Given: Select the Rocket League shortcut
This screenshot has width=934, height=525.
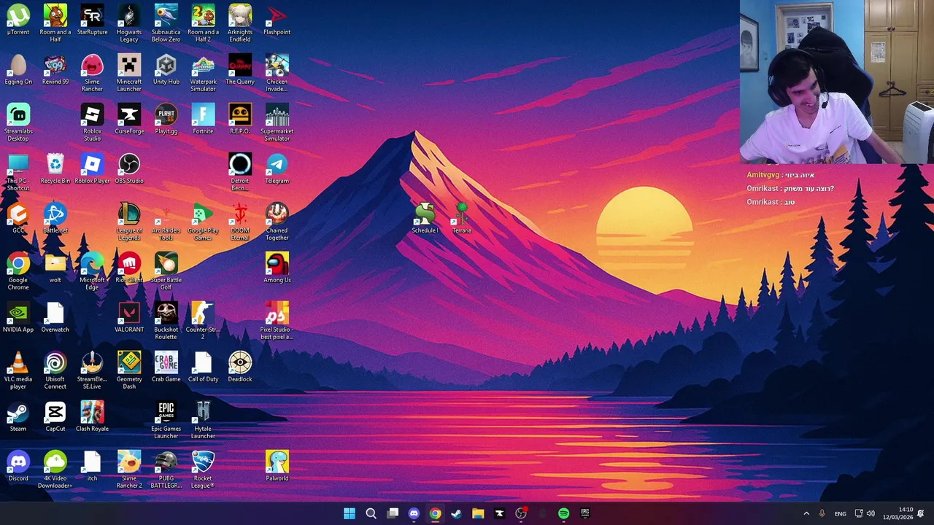Looking at the screenshot, I should (x=203, y=470).
